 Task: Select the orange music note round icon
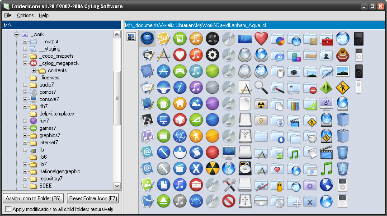pos(196,38)
